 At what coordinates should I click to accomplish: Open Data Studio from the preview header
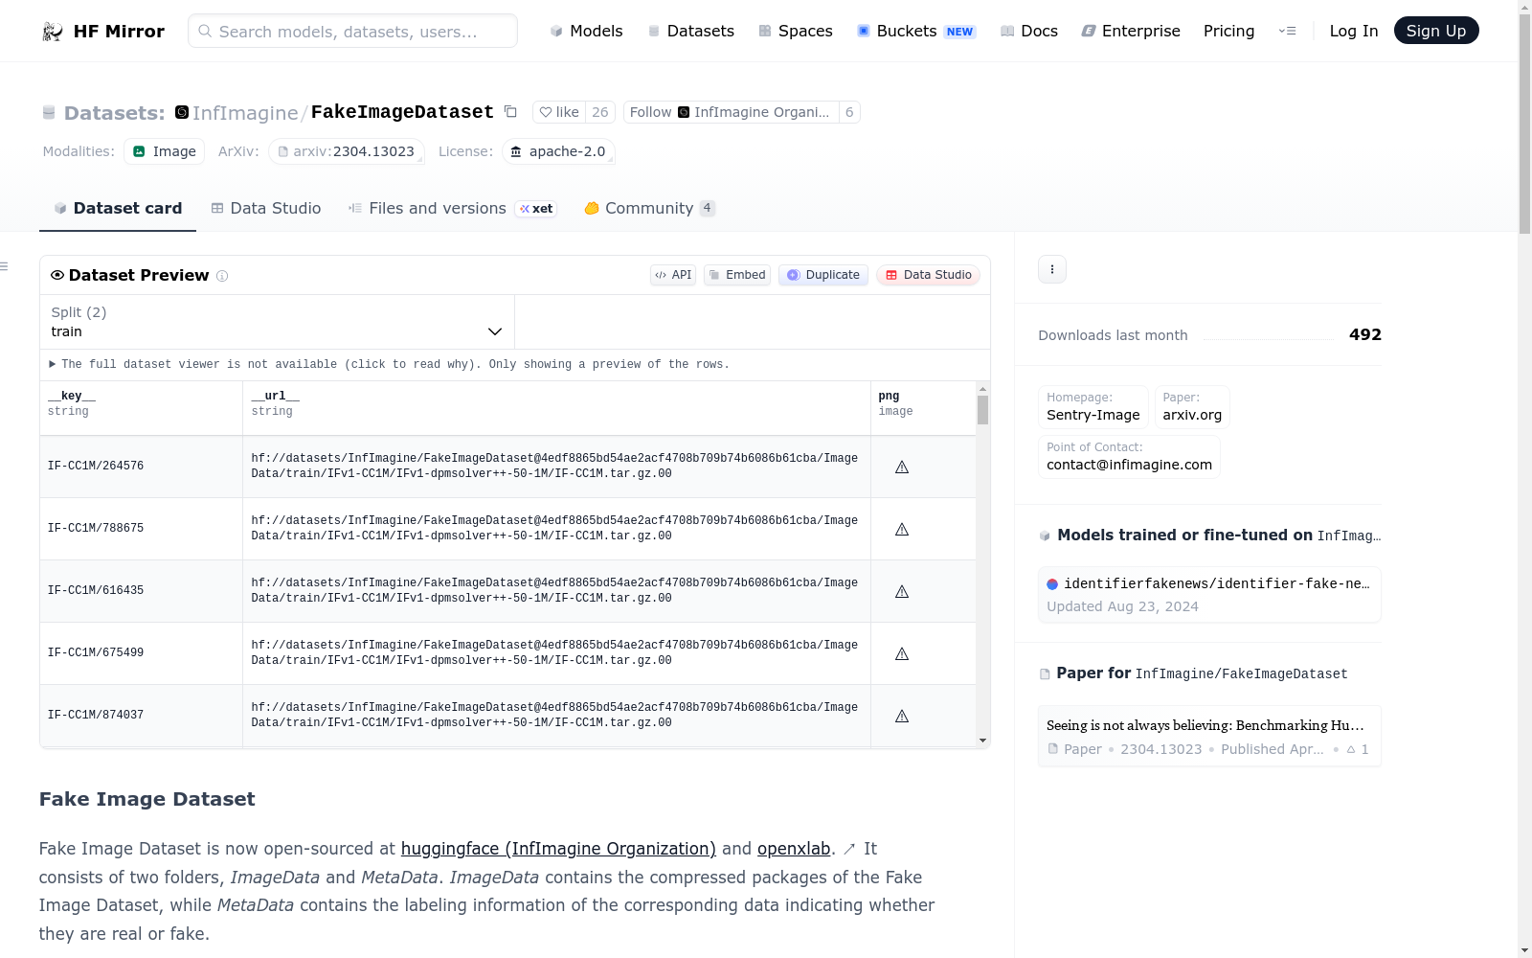tap(928, 275)
